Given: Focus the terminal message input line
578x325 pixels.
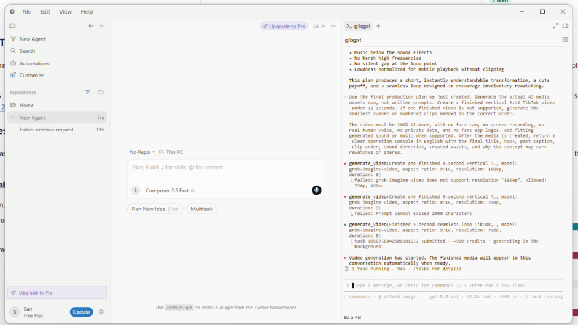Looking at the screenshot, I should pos(453,286).
